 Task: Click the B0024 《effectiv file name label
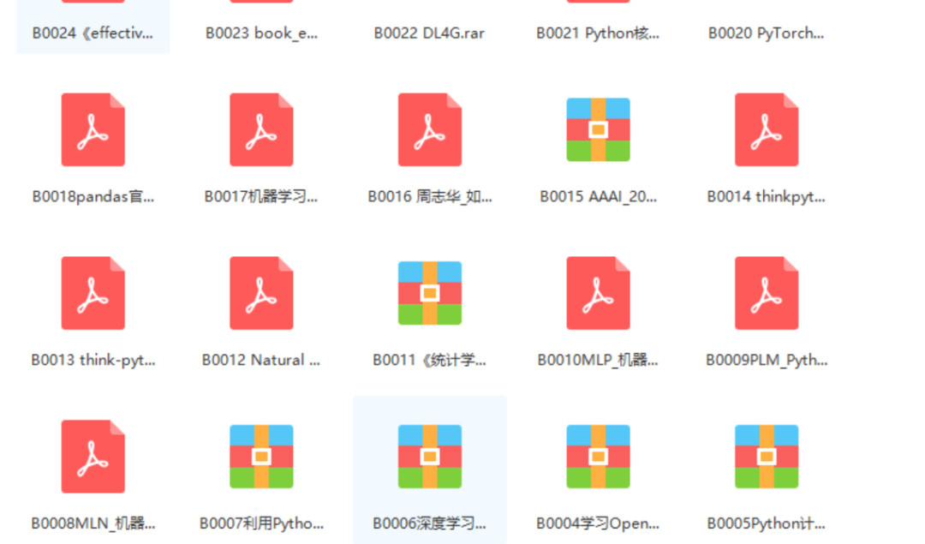(92, 33)
